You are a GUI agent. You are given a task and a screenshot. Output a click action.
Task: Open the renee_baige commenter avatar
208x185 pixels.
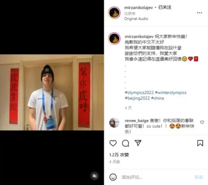point(114,123)
